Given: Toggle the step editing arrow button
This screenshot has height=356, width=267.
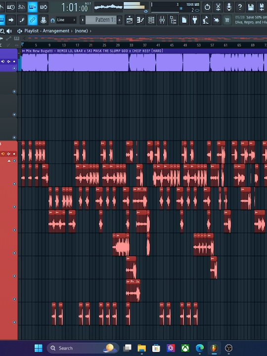Looking at the screenshot, I should [x=11, y=20].
